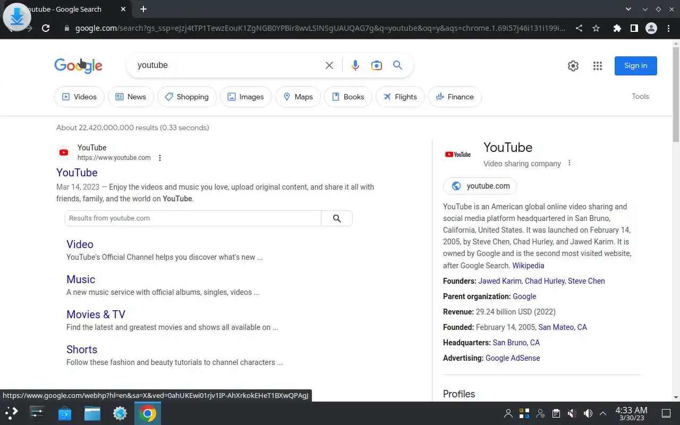The width and height of the screenshot is (680, 425).
Task: Select the YouTube - Google Search tab
Action: click(x=66, y=9)
